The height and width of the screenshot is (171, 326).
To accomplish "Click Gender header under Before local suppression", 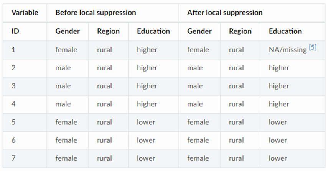I will [67, 31].
